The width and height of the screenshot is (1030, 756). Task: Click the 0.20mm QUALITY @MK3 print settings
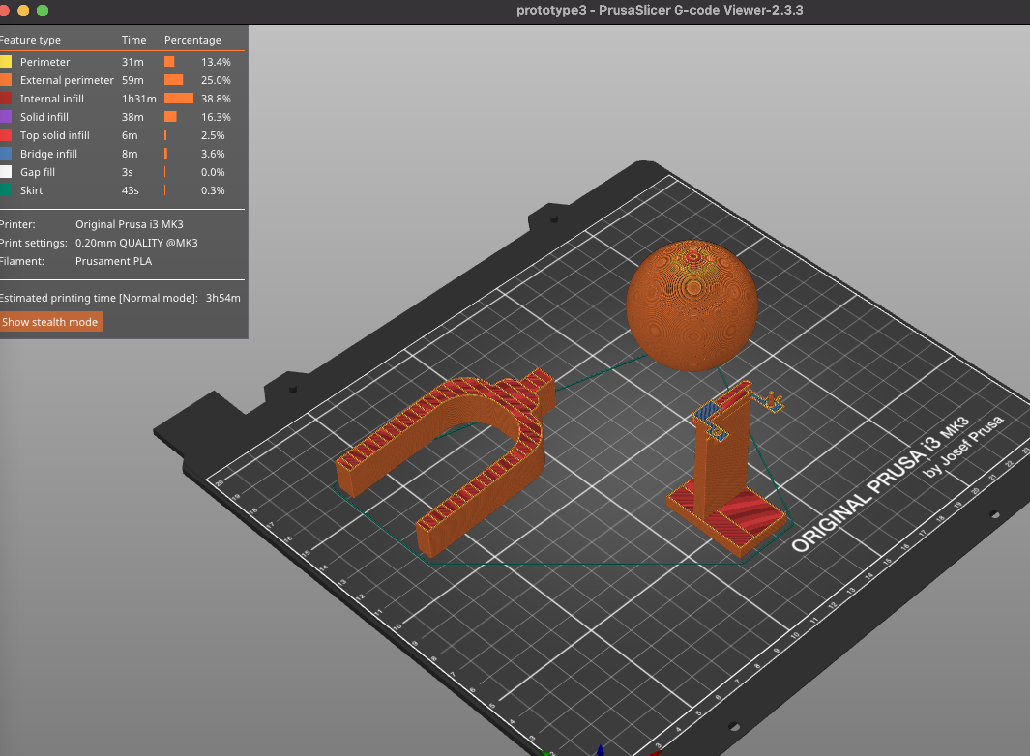click(136, 243)
